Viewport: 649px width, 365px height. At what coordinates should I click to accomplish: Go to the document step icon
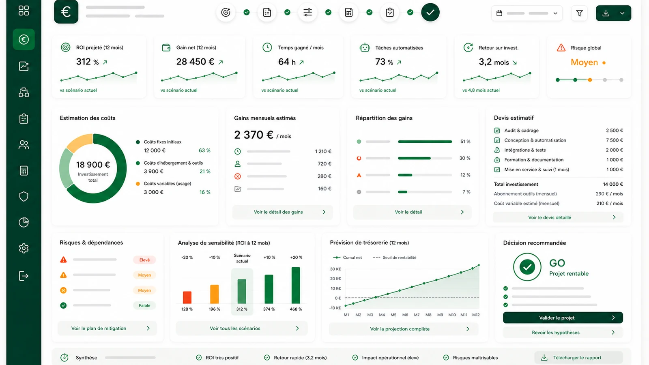coord(267,13)
